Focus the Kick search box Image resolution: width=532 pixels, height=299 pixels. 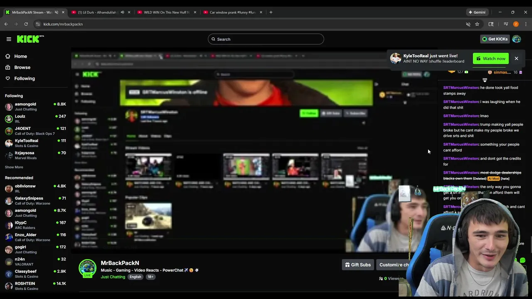[266, 39]
